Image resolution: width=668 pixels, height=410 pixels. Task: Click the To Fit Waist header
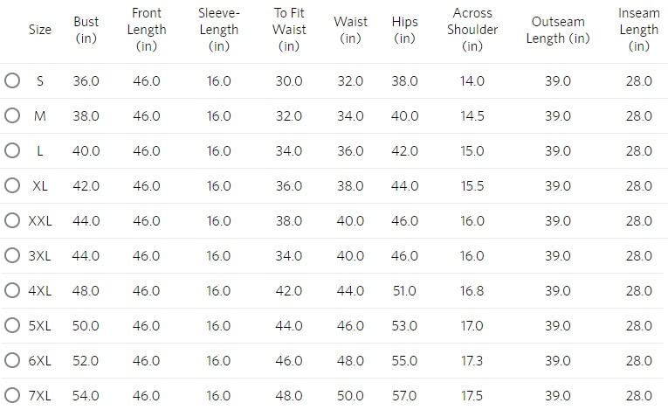click(x=289, y=30)
